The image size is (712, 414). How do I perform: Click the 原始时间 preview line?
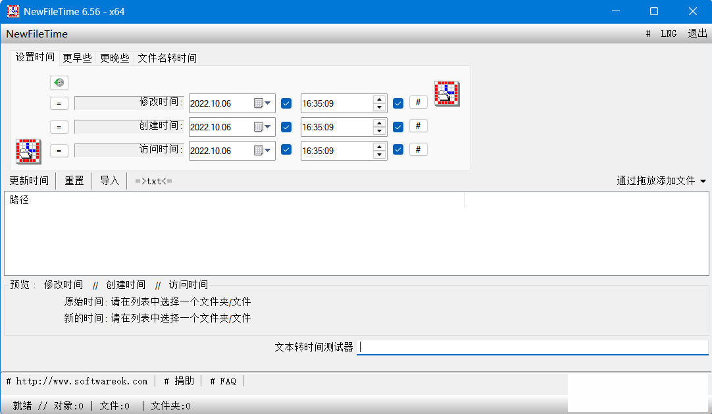[157, 302]
